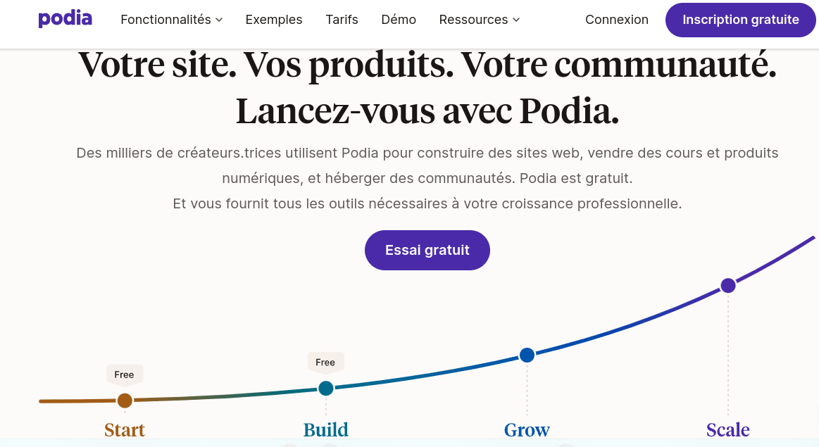
Task: View the Tarifs page
Action: pos(342,20)
